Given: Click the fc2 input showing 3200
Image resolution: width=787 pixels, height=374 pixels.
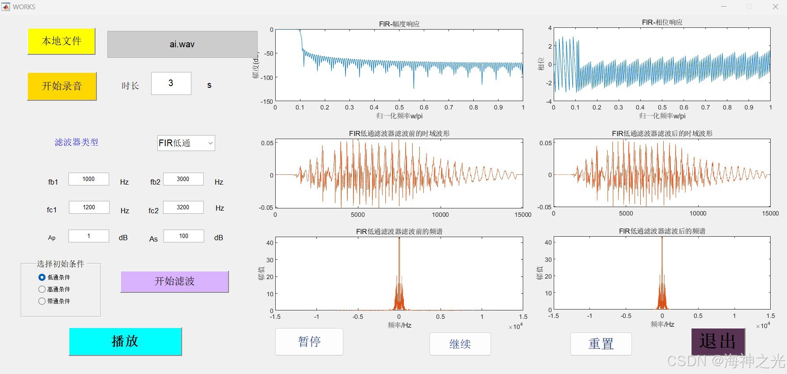Looking at the screenshot, I should click(x=183, y=207).
